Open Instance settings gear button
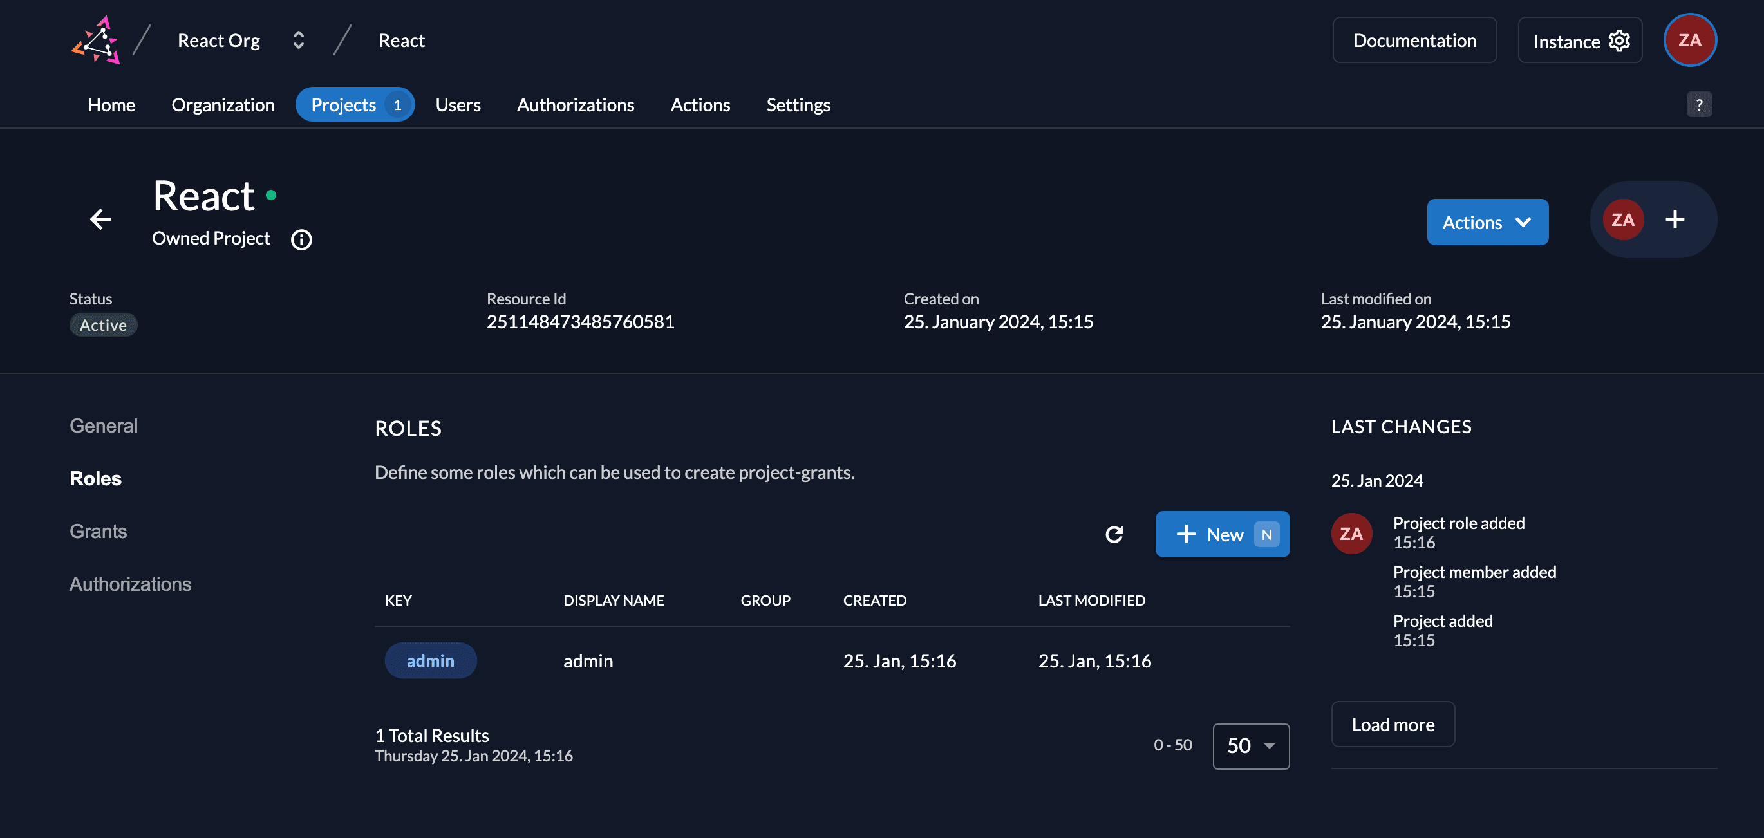The height and width of the screenshot is (838, 1764). pos(1580,41)
